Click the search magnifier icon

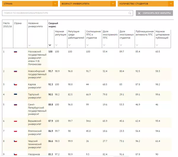click(x=130, y=13)
